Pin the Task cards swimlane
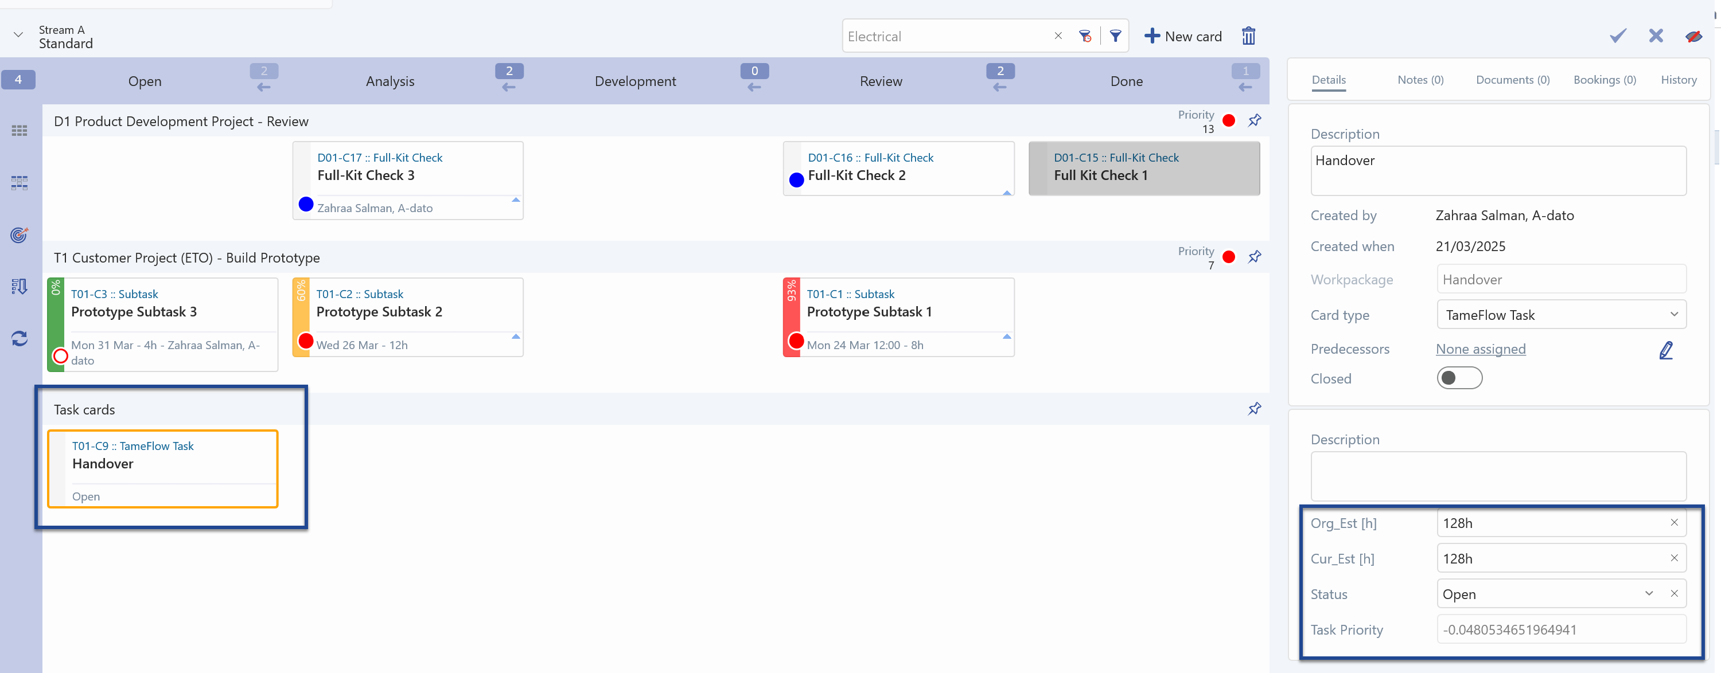 [1255, 409]
